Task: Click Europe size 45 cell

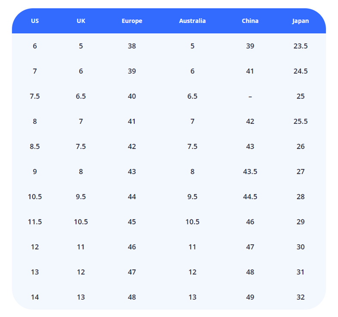Action: click(x=132, y=222)
